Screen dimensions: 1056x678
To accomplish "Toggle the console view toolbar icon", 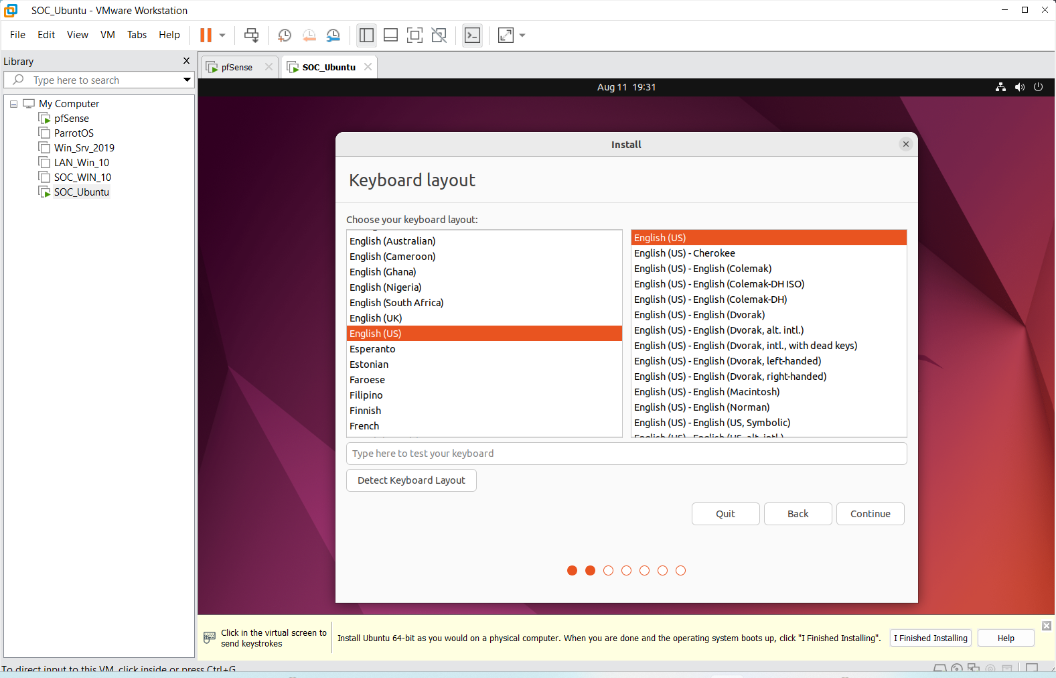I will 472,36.
